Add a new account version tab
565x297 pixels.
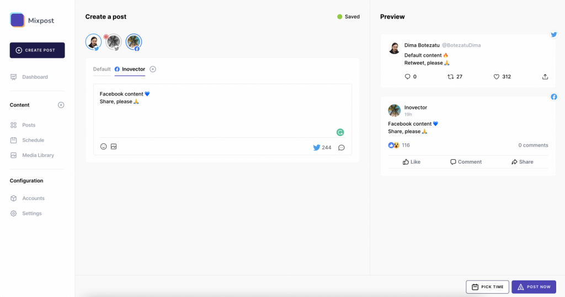[x=153, y=69]
